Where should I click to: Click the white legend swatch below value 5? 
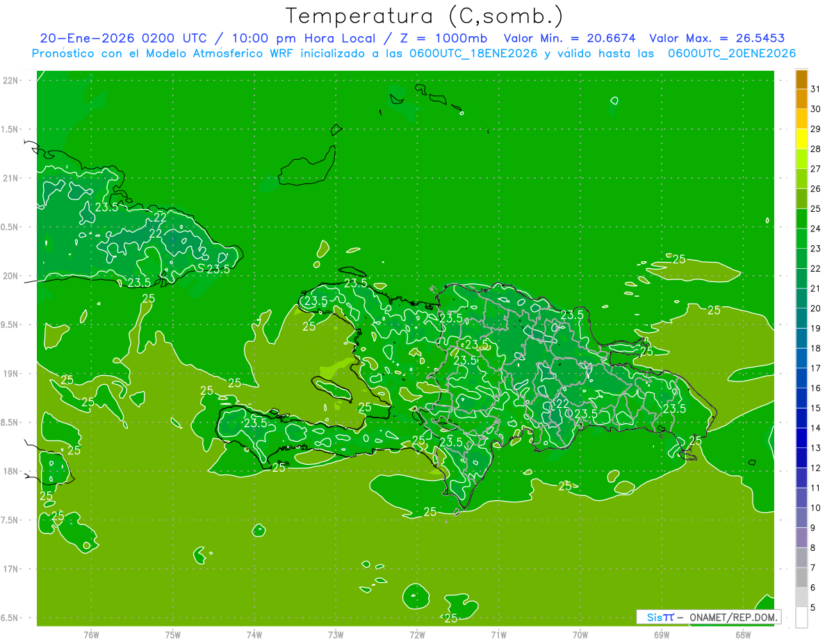click(x=801, y=618)
